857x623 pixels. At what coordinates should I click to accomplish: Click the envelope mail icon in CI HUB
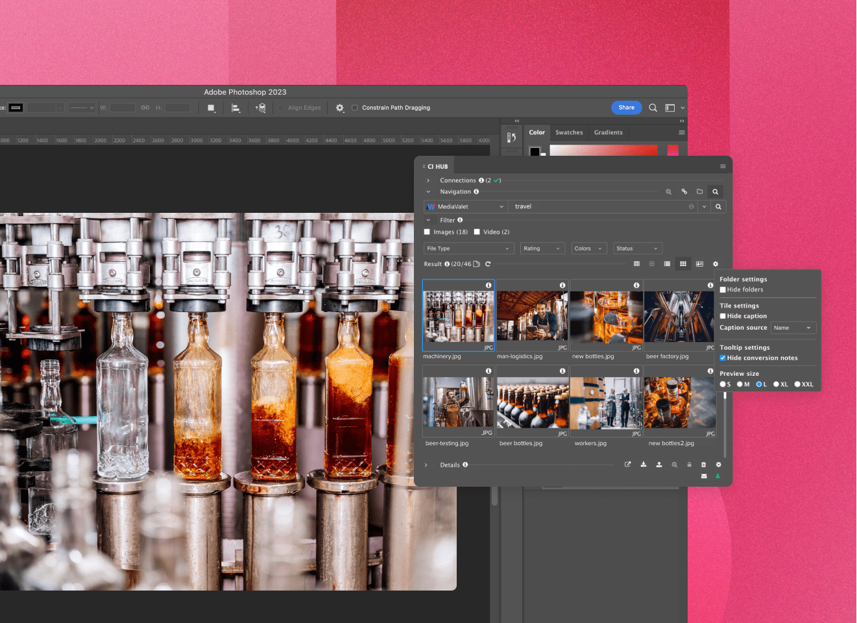pos(704,476)
